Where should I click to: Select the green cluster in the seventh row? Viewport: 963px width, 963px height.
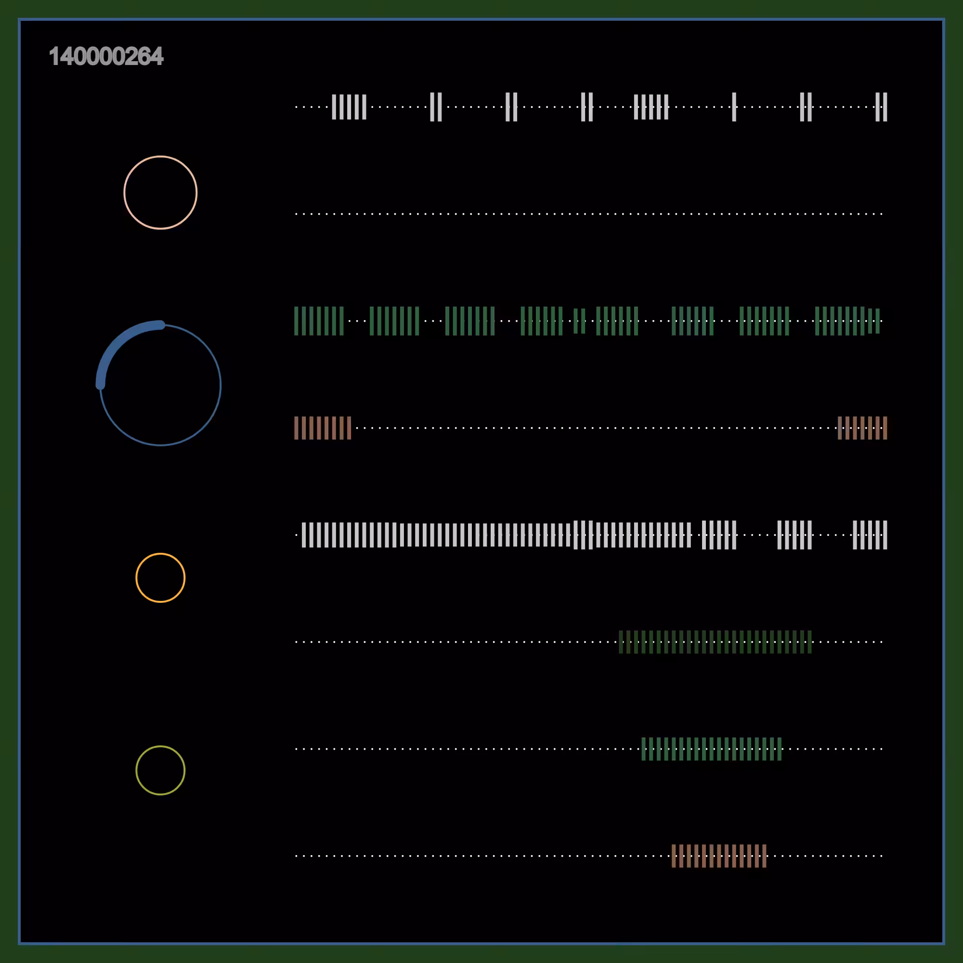[711, 749]
